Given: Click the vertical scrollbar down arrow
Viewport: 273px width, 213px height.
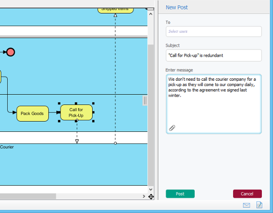Looking at the screenshot, I should pos(151,189).
